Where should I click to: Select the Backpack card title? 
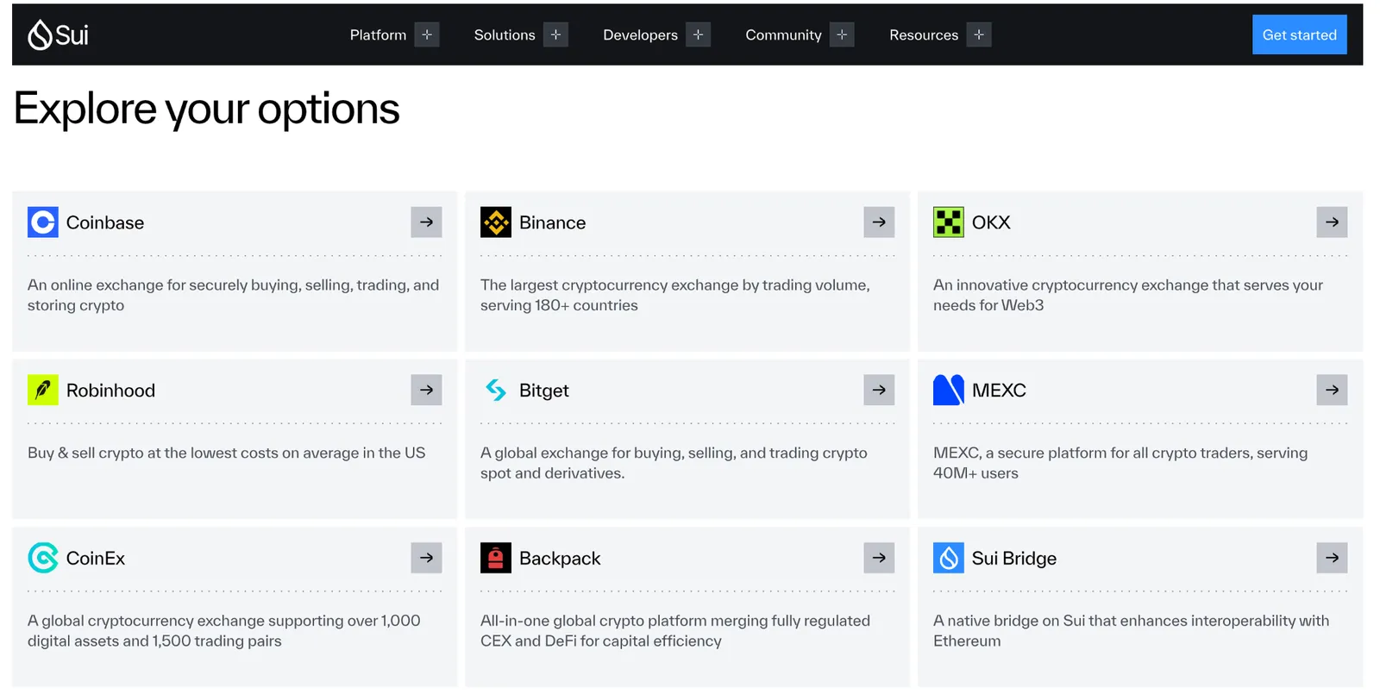560,559
